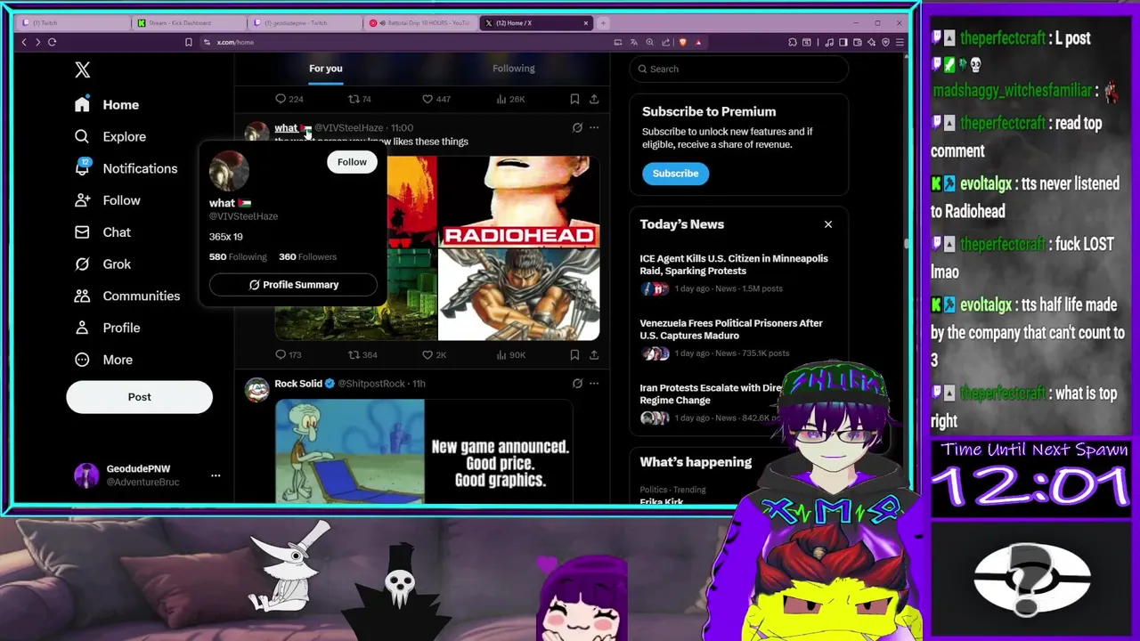1140x641 pixels.
Task: View 360 Followers in hover card
Action: (307, 256)
